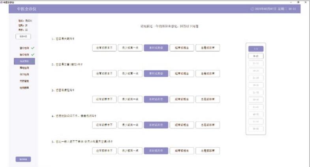This screenshot has width=310, height=167.
Task: Jump to question page 16-20
Action: point(256,71)
